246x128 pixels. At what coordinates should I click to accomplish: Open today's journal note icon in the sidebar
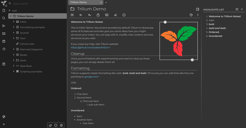tap(4, 64)
